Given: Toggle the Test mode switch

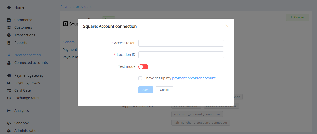Looking at the screenshot, I should tap(143, 67).
